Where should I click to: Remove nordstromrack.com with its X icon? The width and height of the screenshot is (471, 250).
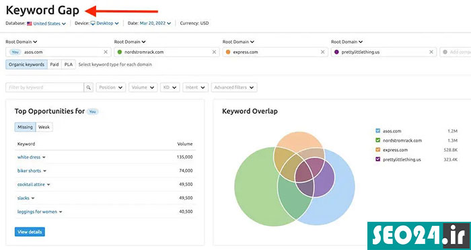pos(214,52)
